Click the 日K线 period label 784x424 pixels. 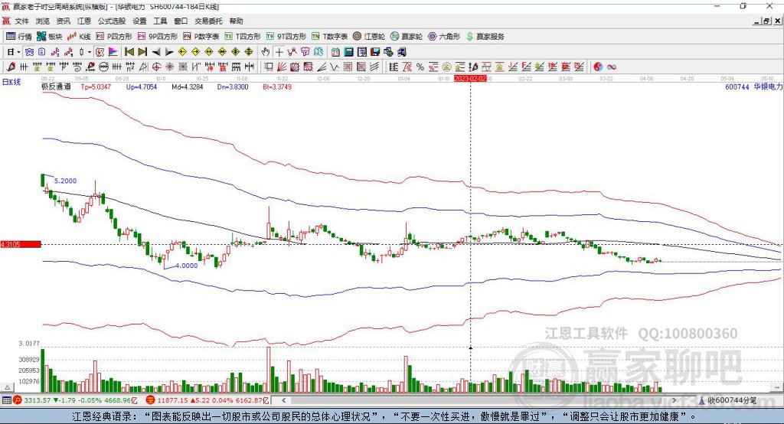point(11,82)
